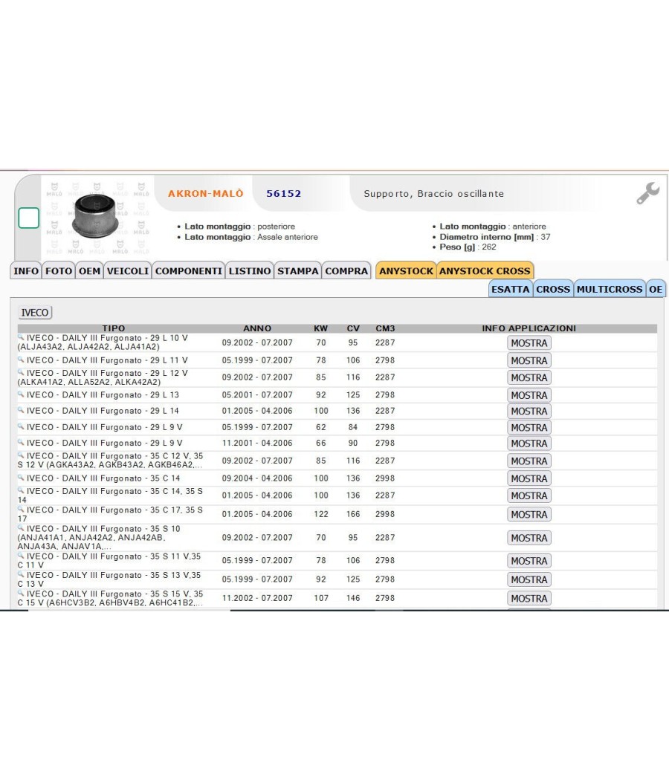Open the COMPONENTI tab
Image resolution: width=669 pixels, height=780 pixels.
tap(189, 270)
